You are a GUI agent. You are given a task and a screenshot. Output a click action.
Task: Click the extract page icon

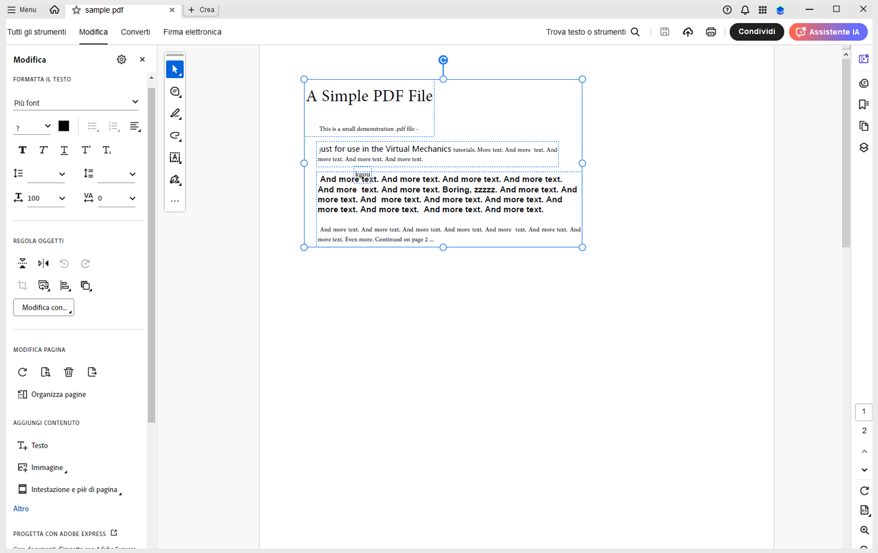(x=45, y=372)
